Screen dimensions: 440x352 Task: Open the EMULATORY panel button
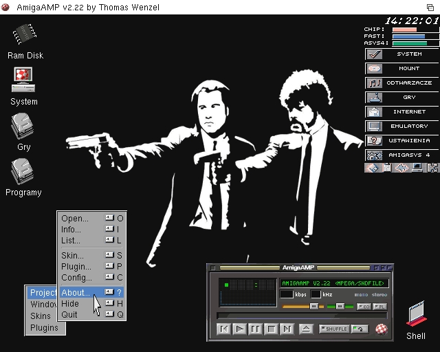(401, 126)
